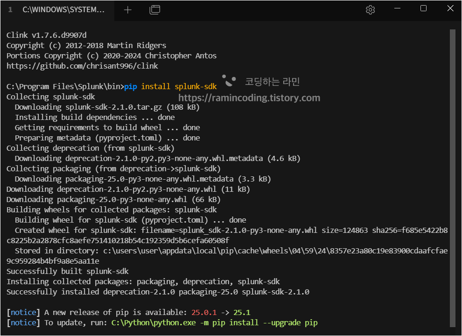The width and height of the screenshot is (462, 336).
Task: Click the red '25.0.1' pip version
Action: tap(204, 312)
